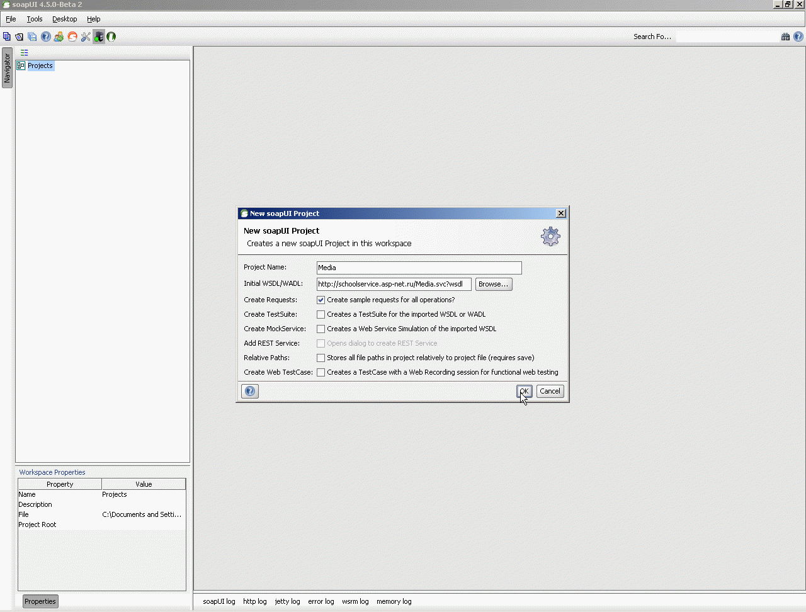Viewport: 806px width, 612px height.
Task: Select the wsrm log tab
Action: tap(355, 601)
